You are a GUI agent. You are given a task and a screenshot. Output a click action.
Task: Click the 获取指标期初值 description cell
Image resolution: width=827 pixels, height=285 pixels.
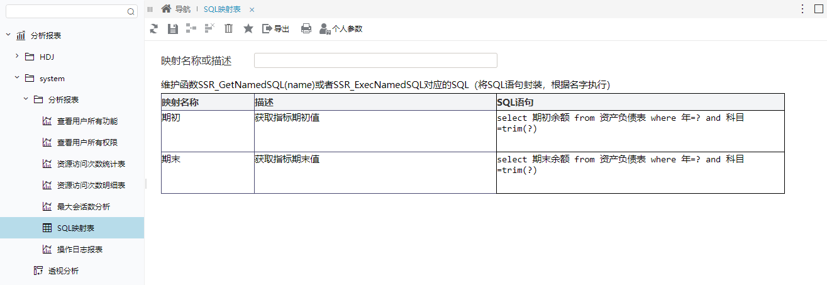pyautogui.click(x=375, y=131)
